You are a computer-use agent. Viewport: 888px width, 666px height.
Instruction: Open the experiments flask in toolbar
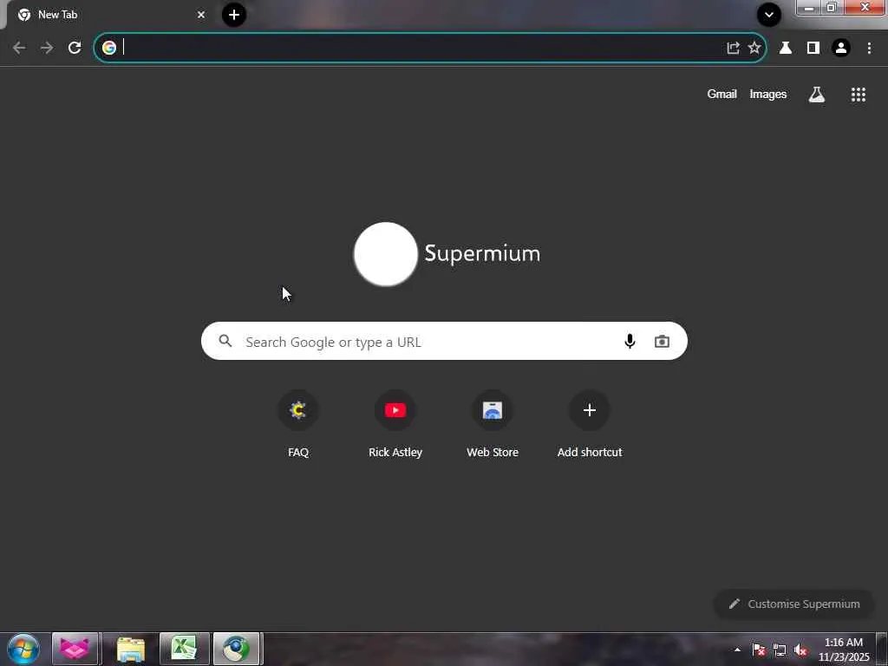[786, 48]
